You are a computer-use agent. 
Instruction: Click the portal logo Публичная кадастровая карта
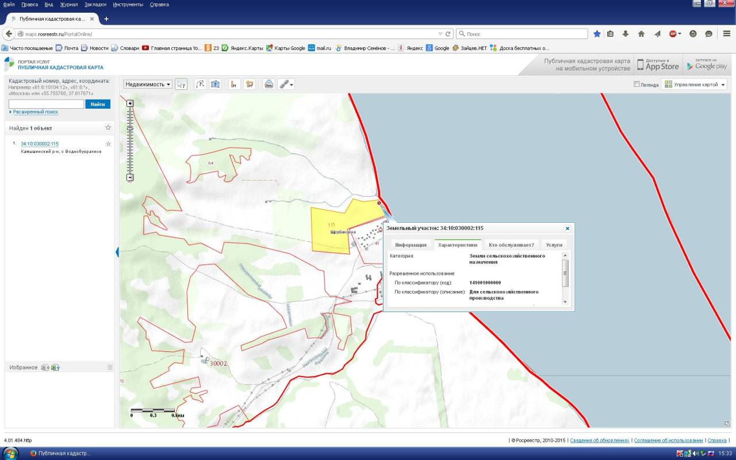(x=54, y=64)
